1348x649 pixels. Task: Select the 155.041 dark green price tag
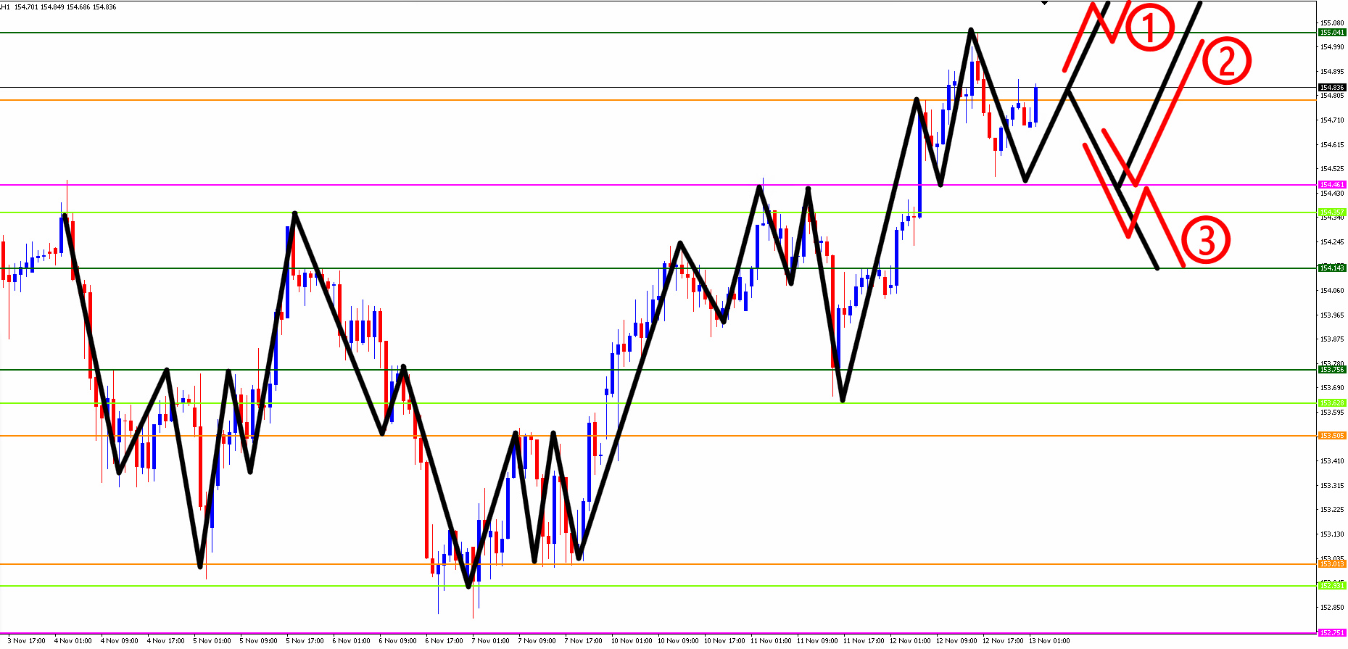point(1332,33)
